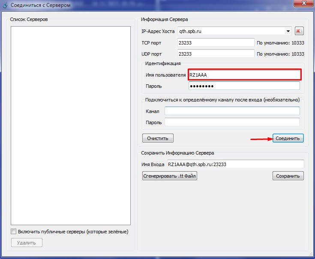Click the TeamTalk icon in the title bar

click(x=5, y=5)
